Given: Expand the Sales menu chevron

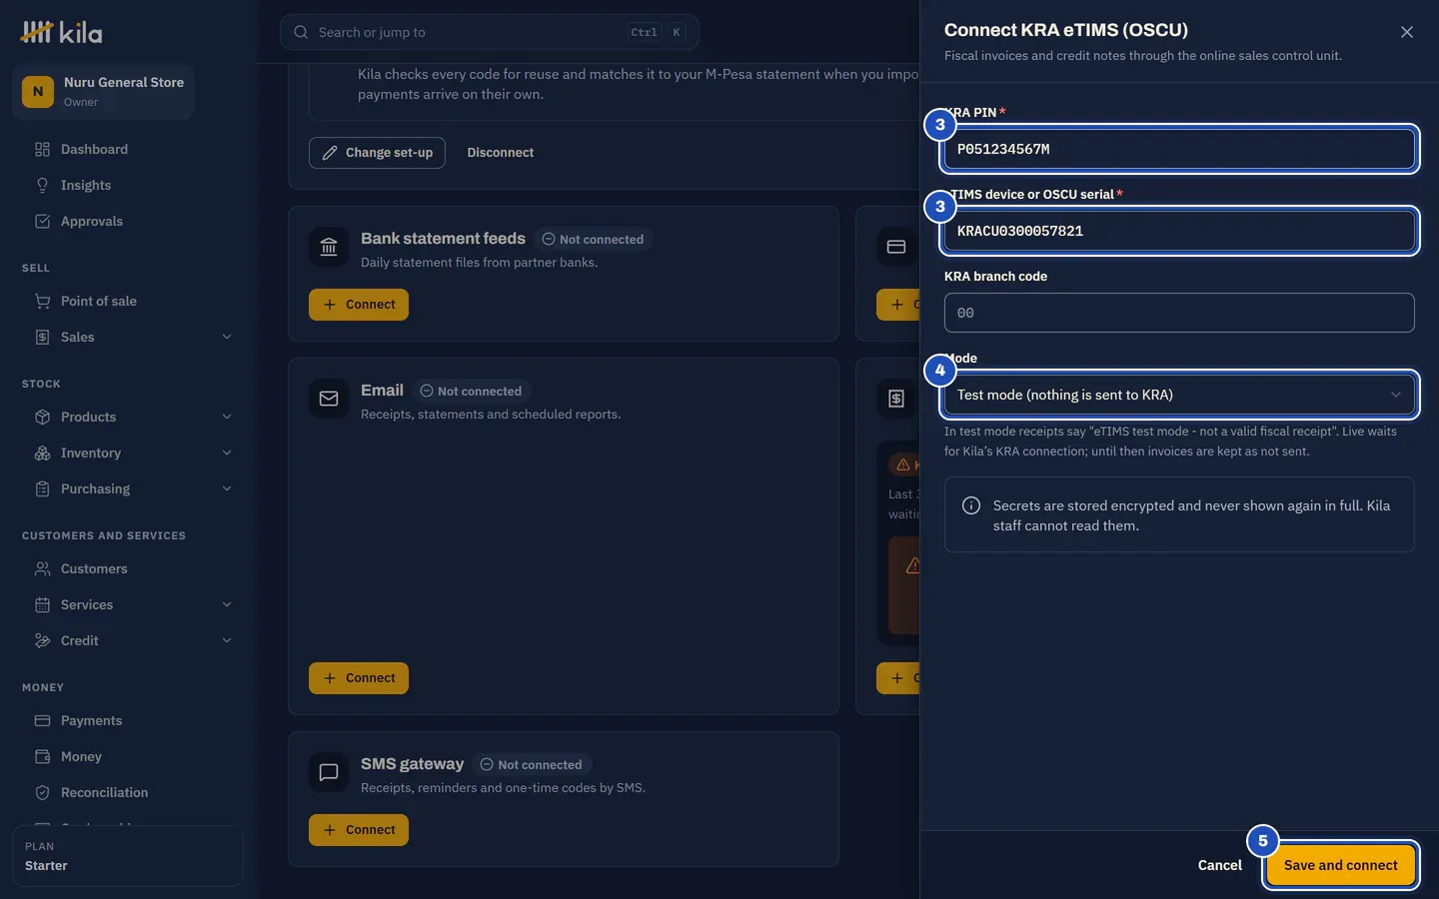Looking at the screenshot, I should click(227, 337).
